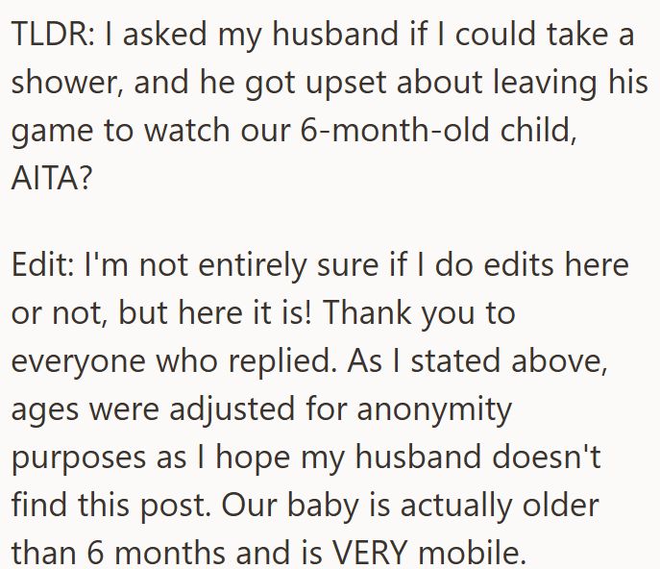This screenshot has height=569, width=660.
Task: Click the word VERY in last line
Action: [370, 552]
